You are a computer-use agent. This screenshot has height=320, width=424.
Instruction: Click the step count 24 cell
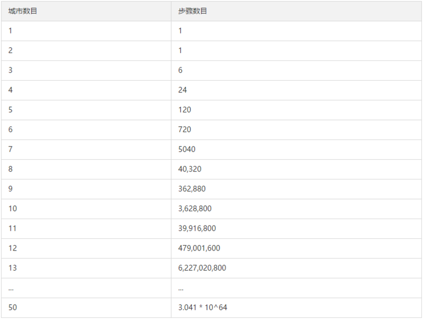[x=183, y=90]
